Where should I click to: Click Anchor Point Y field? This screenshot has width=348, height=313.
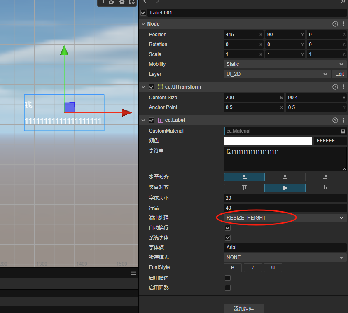[x=316, y=107]
